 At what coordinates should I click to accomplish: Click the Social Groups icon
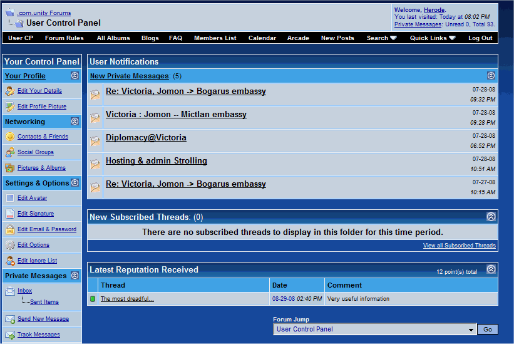point(10,152)
